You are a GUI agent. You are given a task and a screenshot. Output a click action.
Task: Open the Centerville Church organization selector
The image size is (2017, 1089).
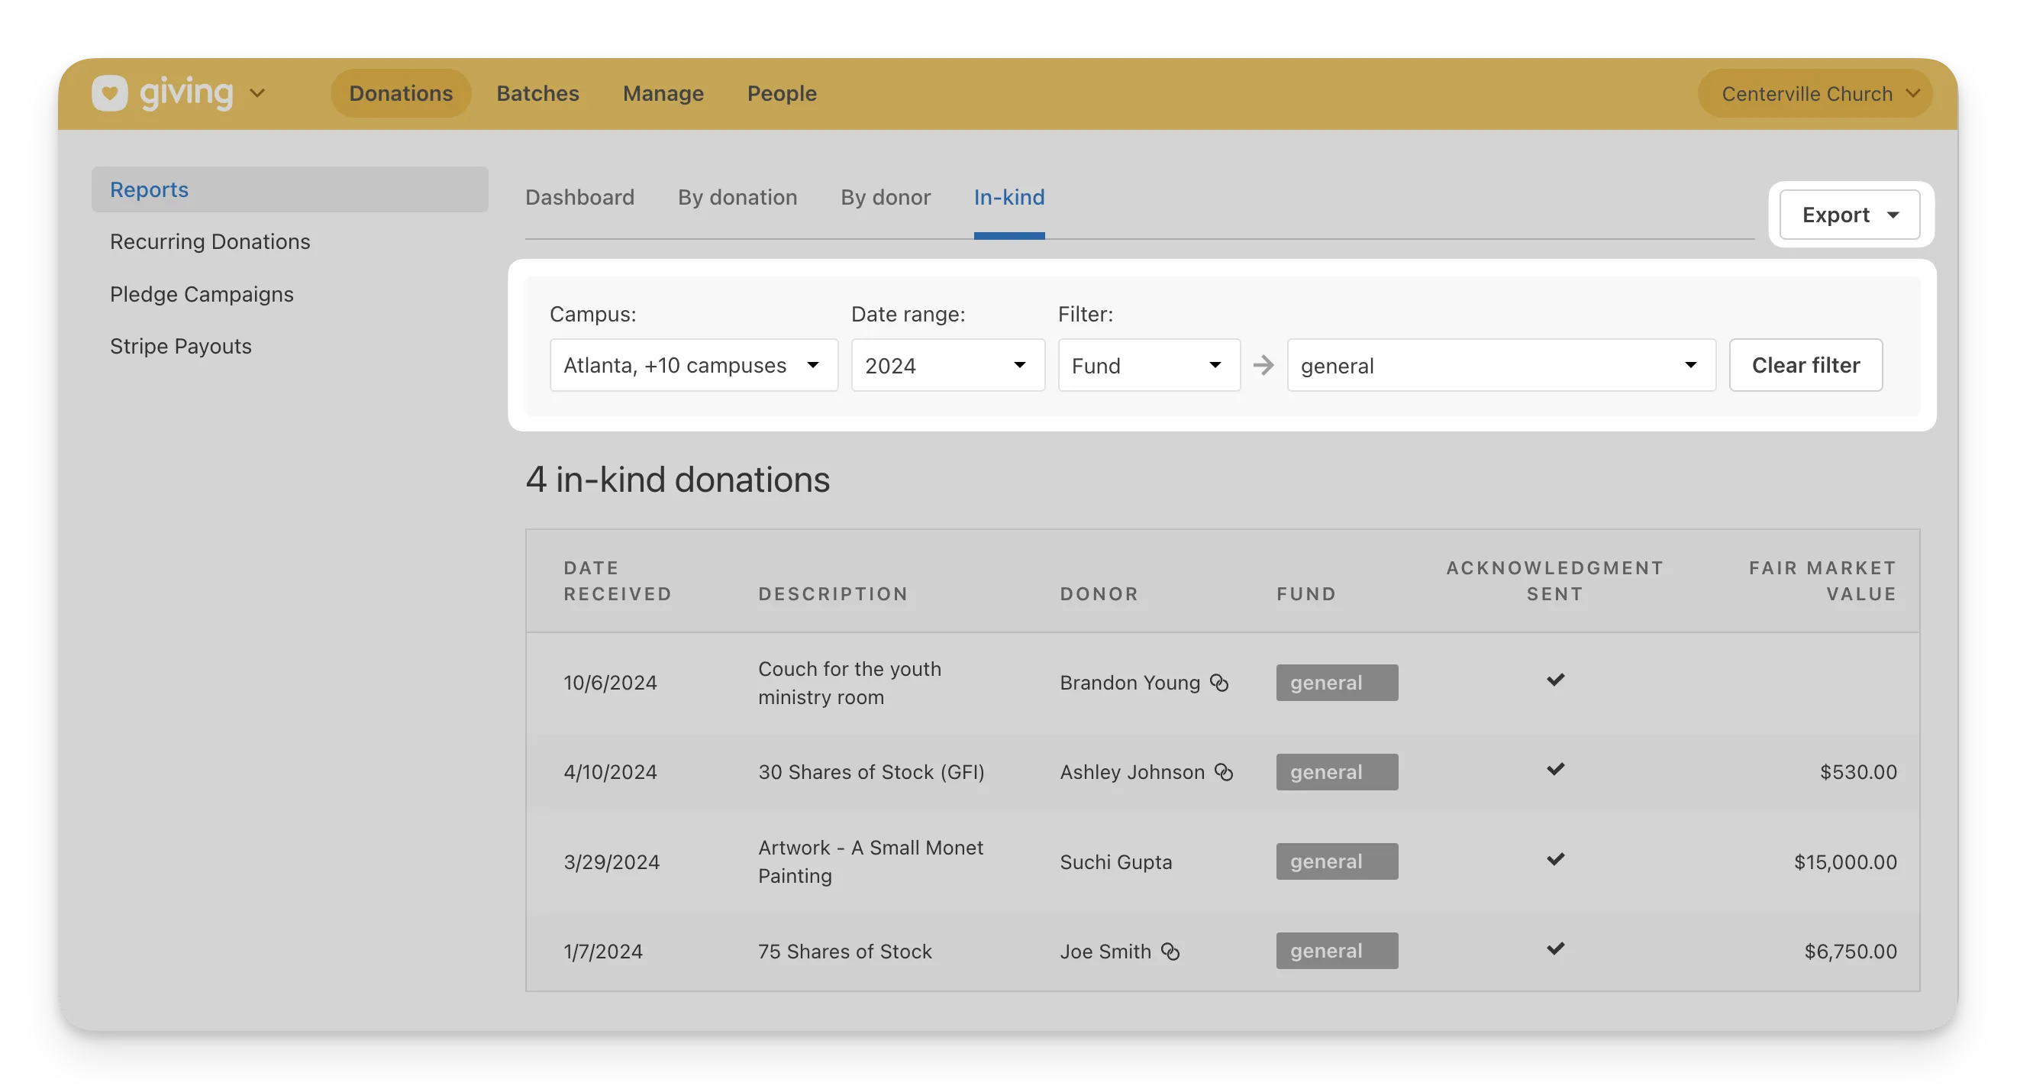coord(1815,93)
